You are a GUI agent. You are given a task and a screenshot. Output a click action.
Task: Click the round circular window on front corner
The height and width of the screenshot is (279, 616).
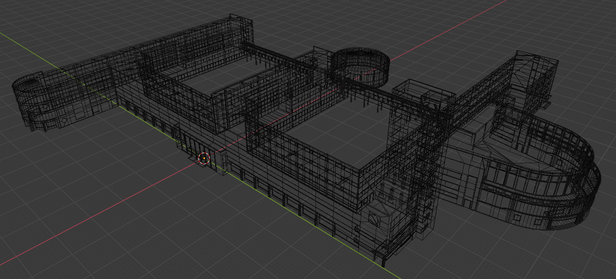pyautogui.click(x=374, y=219)
